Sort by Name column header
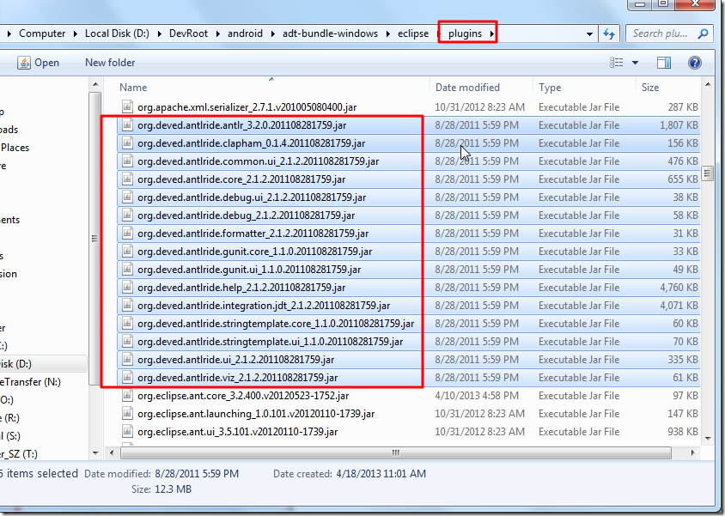 [133, 88]
